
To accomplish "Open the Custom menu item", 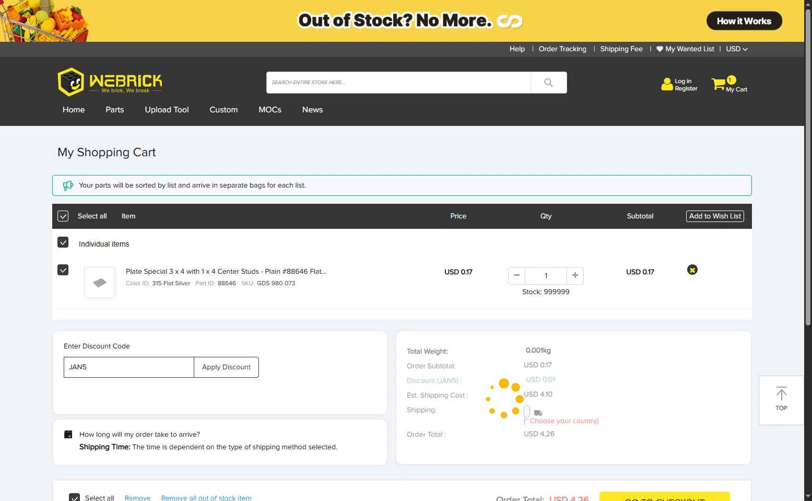I will pyautogui.click(x=223, y=110).
